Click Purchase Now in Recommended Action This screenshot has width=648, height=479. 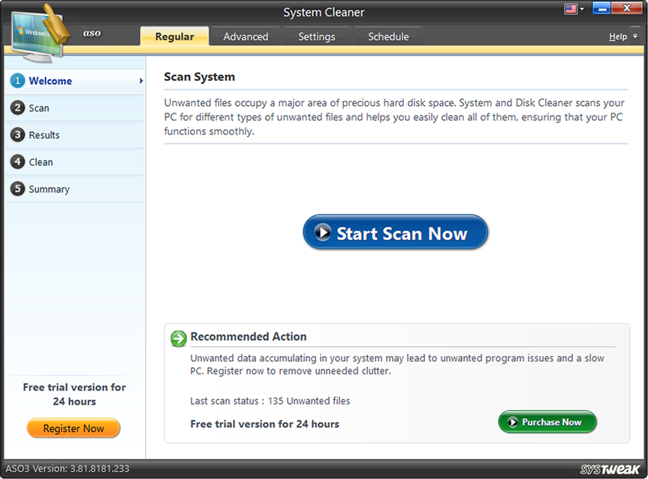coord(547,422)
